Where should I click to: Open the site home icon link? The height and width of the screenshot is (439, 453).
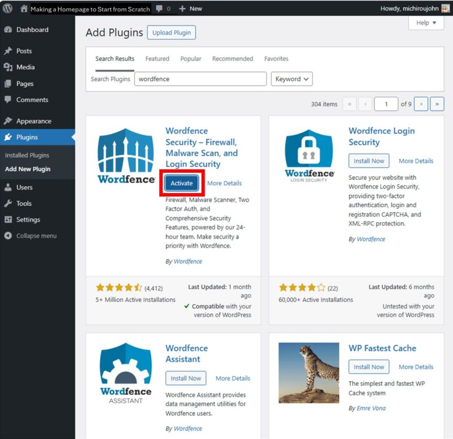tap(24, 9)
